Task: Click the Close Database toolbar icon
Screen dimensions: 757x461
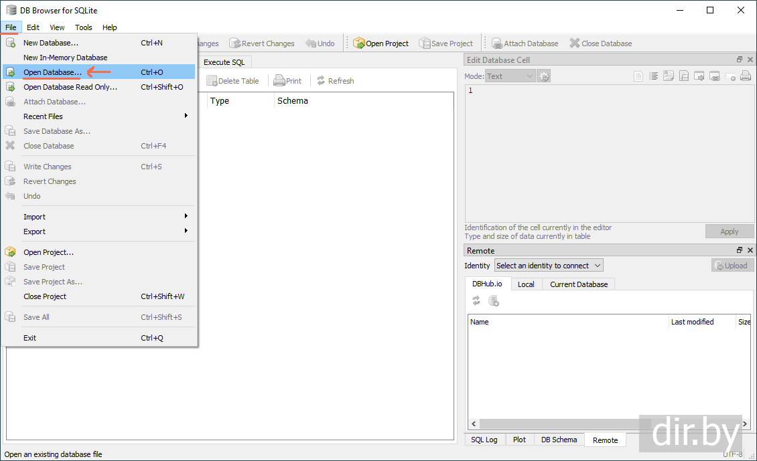Action: [575, 43]
